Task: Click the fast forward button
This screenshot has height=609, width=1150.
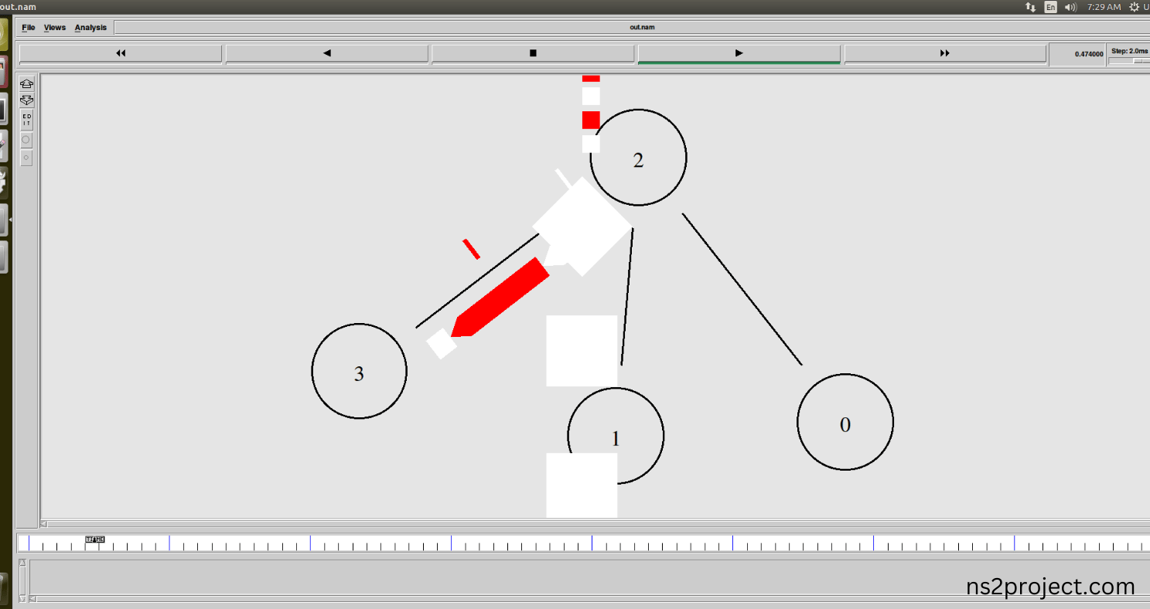Action: (x=944, y=53)
